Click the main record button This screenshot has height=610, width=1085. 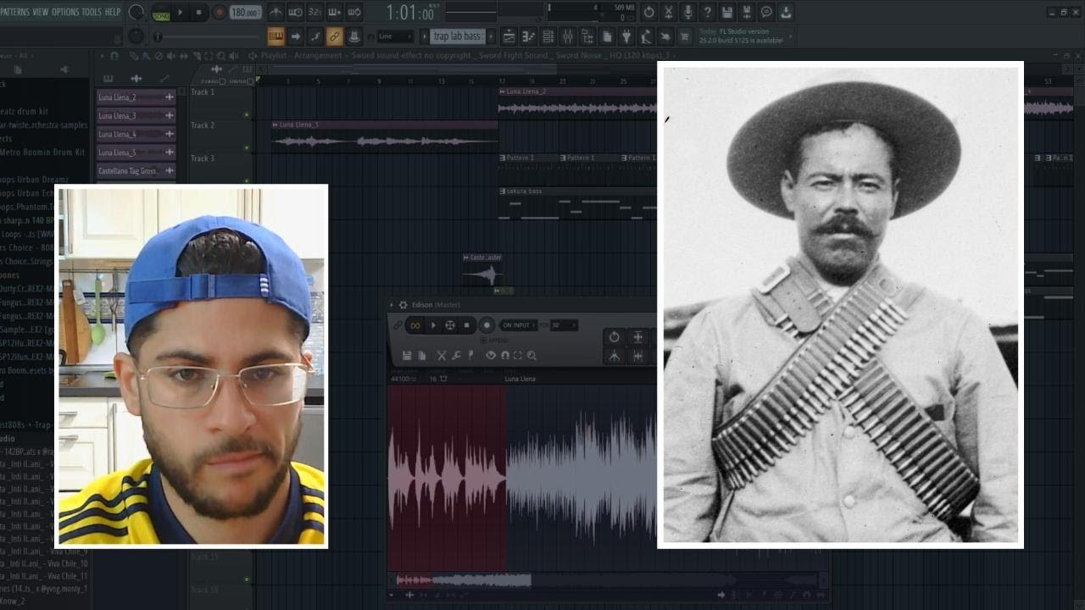pos(219,13)
